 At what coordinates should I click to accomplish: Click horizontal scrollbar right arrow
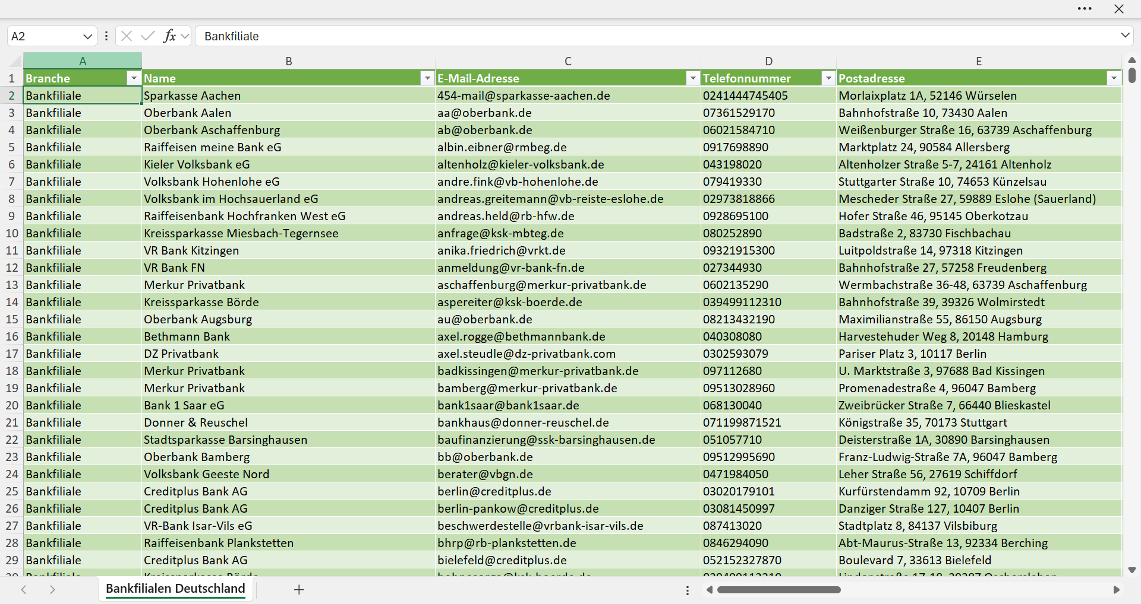pyautogui.click(x=1116, y=590)
